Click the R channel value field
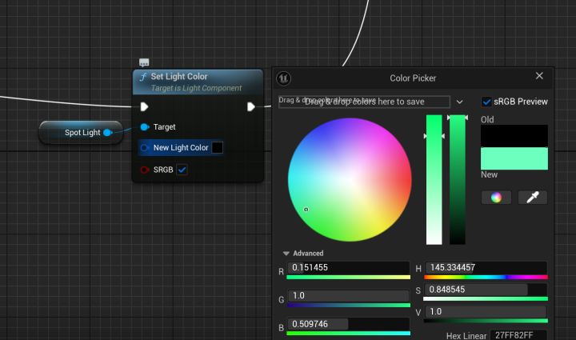 point(348,267)
